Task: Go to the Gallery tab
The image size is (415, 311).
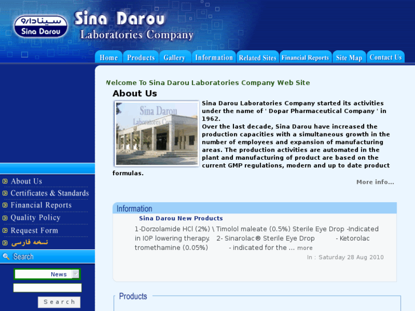Action: 175,57
